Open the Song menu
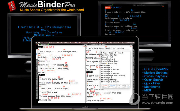Viewport: 180px width, 111px height. tap(63, 42)
